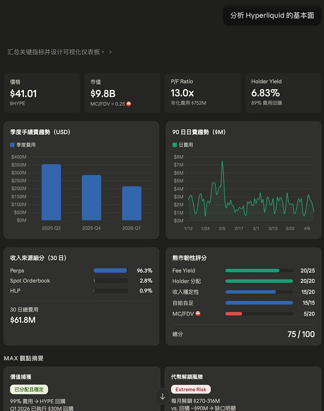Screen dimensions: 324x411
Task: Click the $8M axis label on daily chart
Action: tap(179, 157)
